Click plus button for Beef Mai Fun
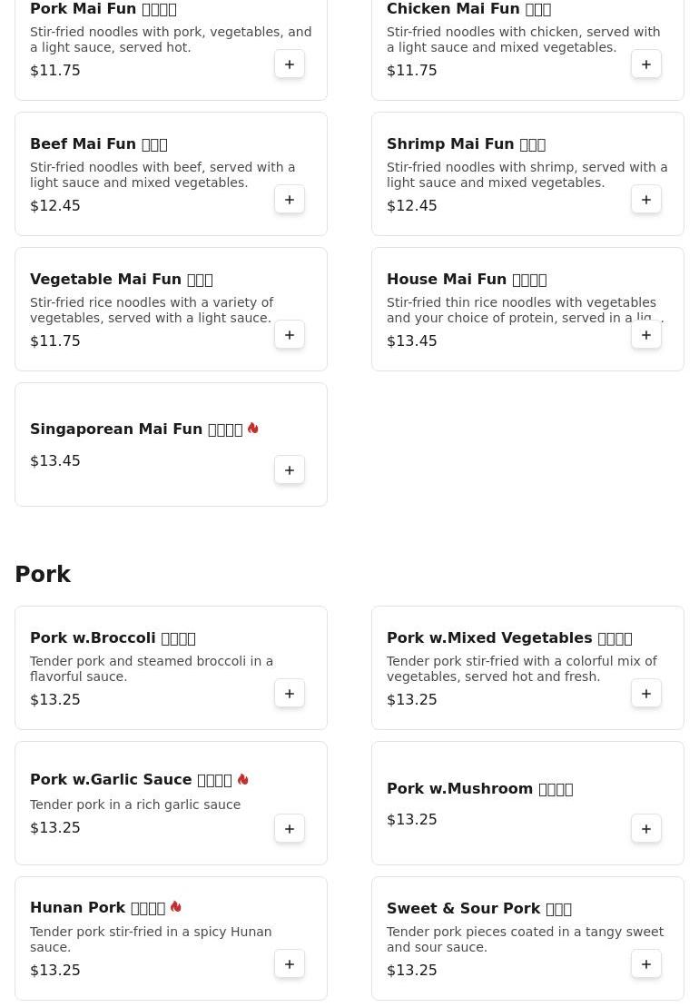 [x=290, y=200]
